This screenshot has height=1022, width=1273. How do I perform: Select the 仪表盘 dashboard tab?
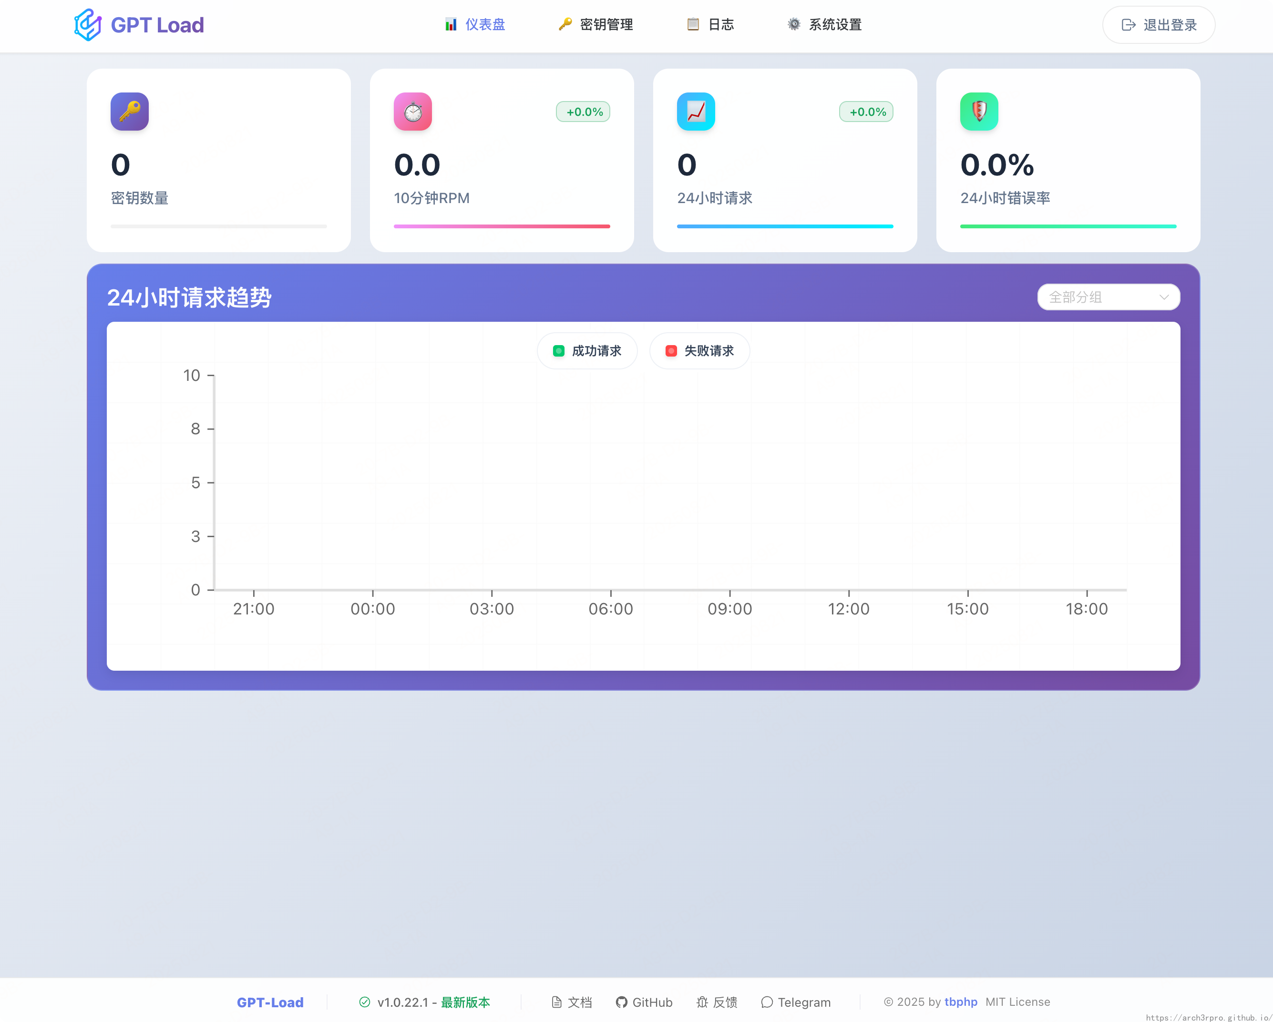click(x=475, y=25)
